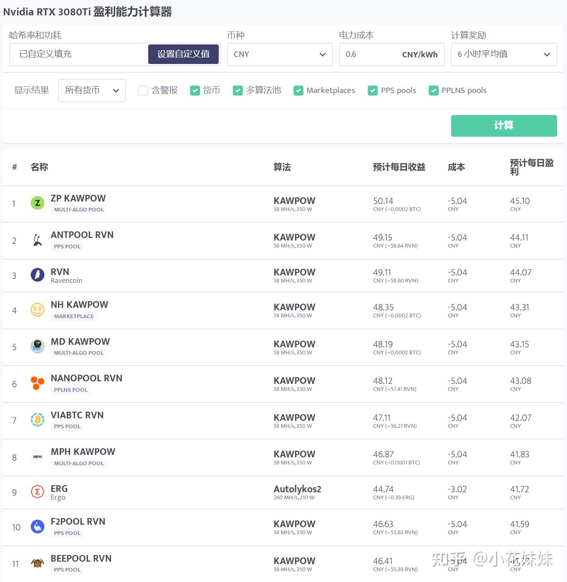
Task: Click the F2POOL RVN logo icon
Action: pos(37,527)
